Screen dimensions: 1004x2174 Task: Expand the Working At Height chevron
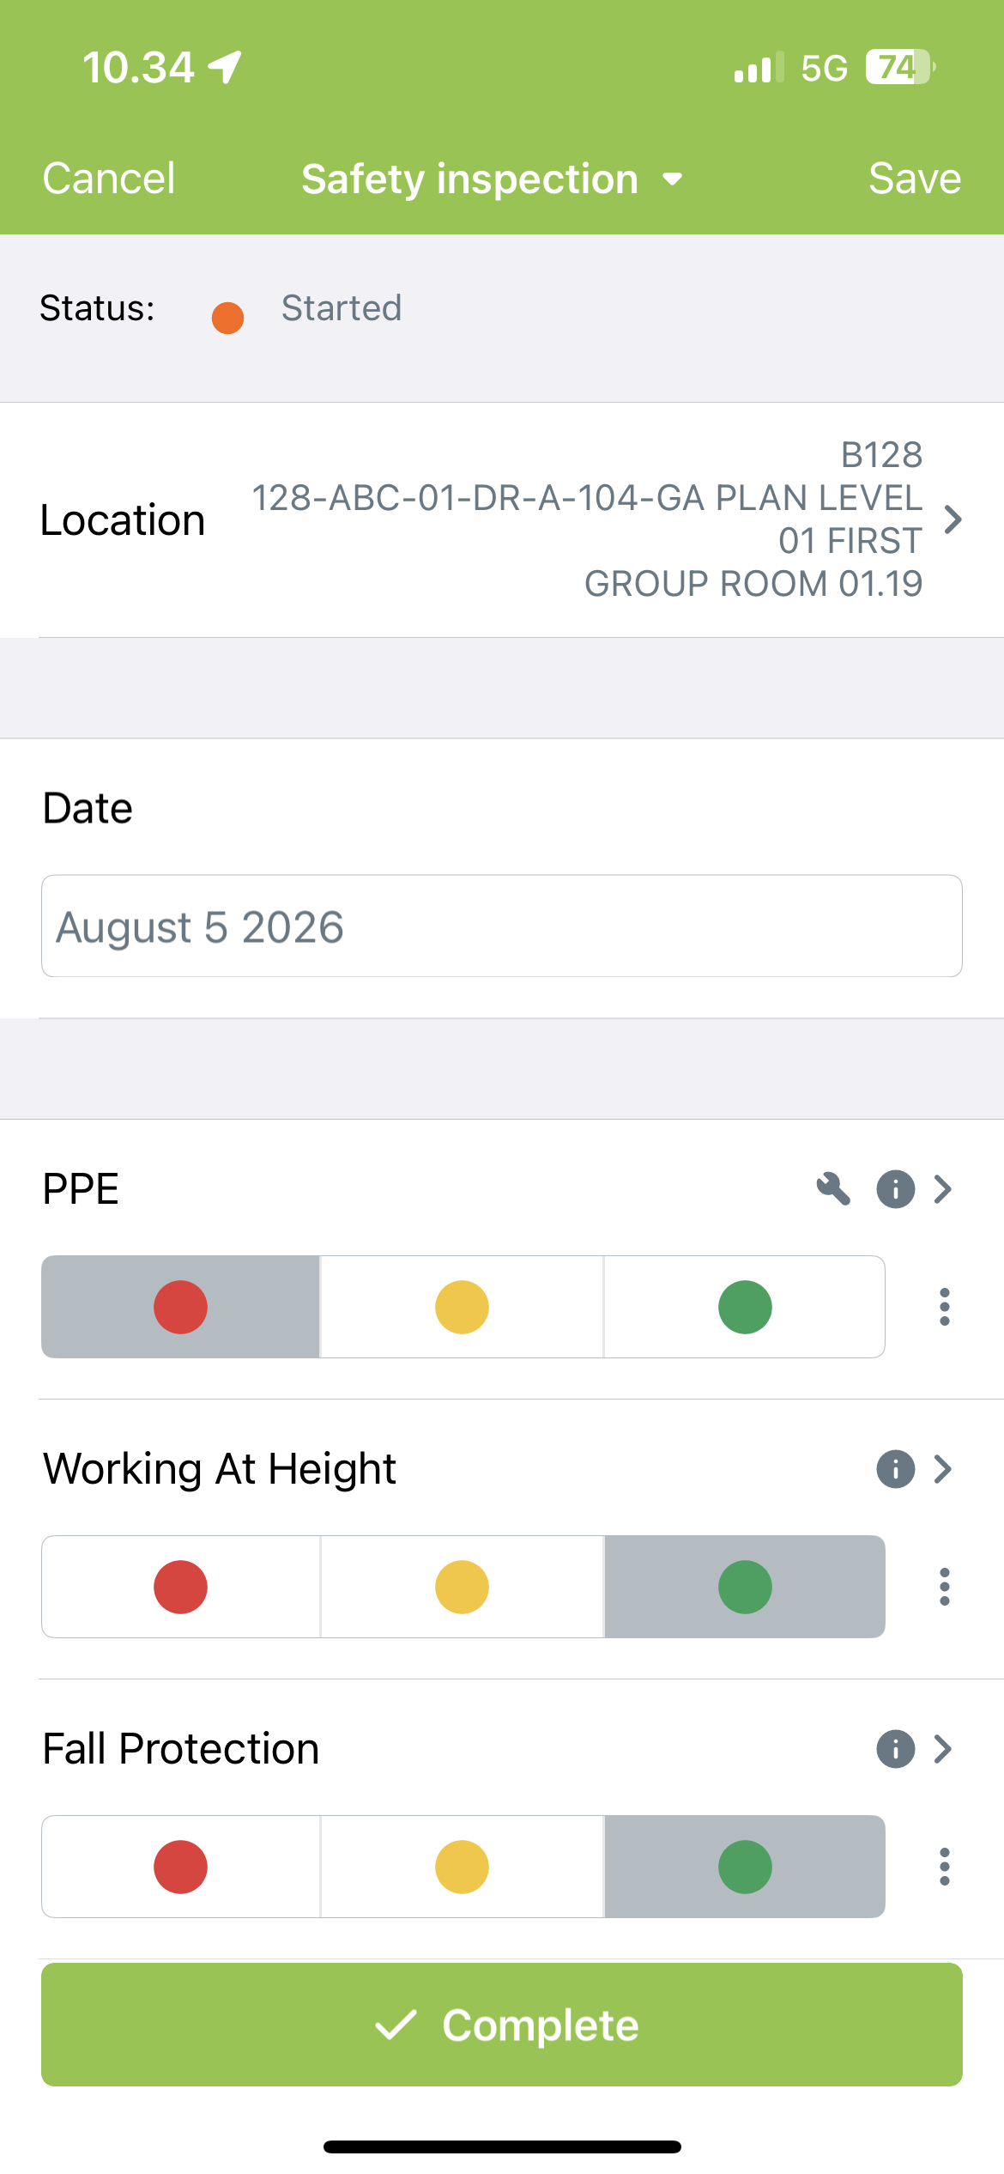(x=943, y=1469)
